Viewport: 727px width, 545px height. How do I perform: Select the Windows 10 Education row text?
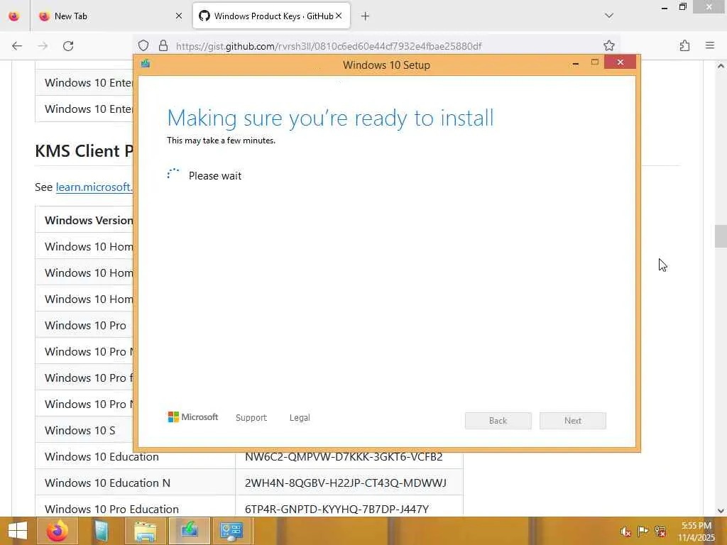102,456
